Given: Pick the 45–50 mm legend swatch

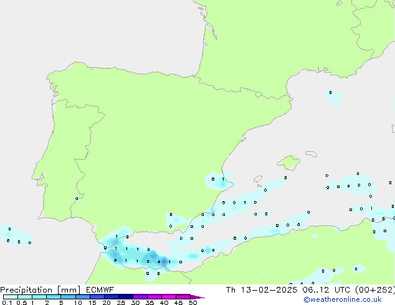Looking at the screenshot, I should point(183,297).
